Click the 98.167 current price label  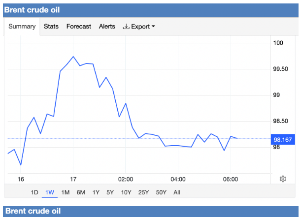(x=285, y=139)
